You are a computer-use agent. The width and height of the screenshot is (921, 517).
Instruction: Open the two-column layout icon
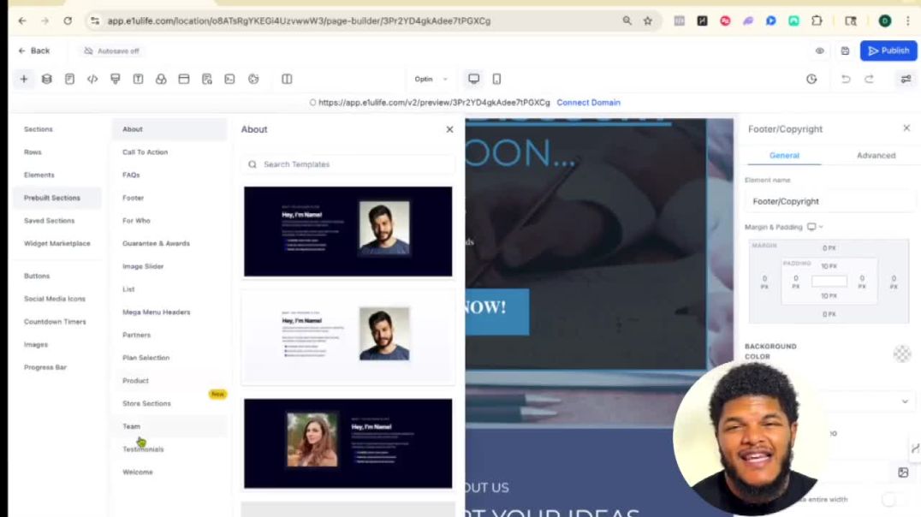click(x=286, y=79)
